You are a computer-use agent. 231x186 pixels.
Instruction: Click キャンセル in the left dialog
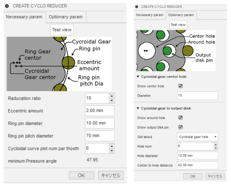tap(111, 175)
